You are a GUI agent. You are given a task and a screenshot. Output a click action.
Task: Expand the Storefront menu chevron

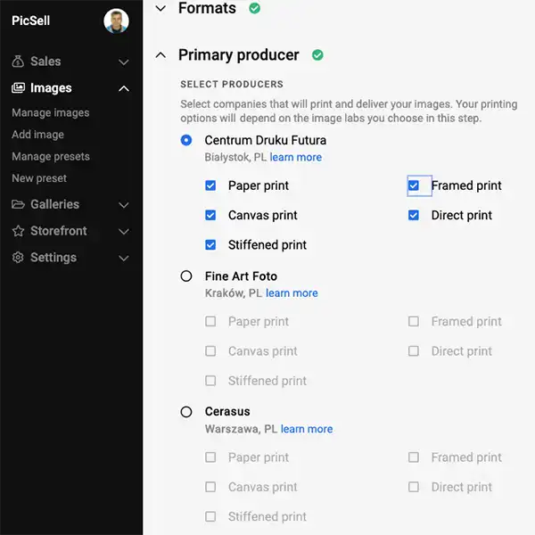pos(124,231)
